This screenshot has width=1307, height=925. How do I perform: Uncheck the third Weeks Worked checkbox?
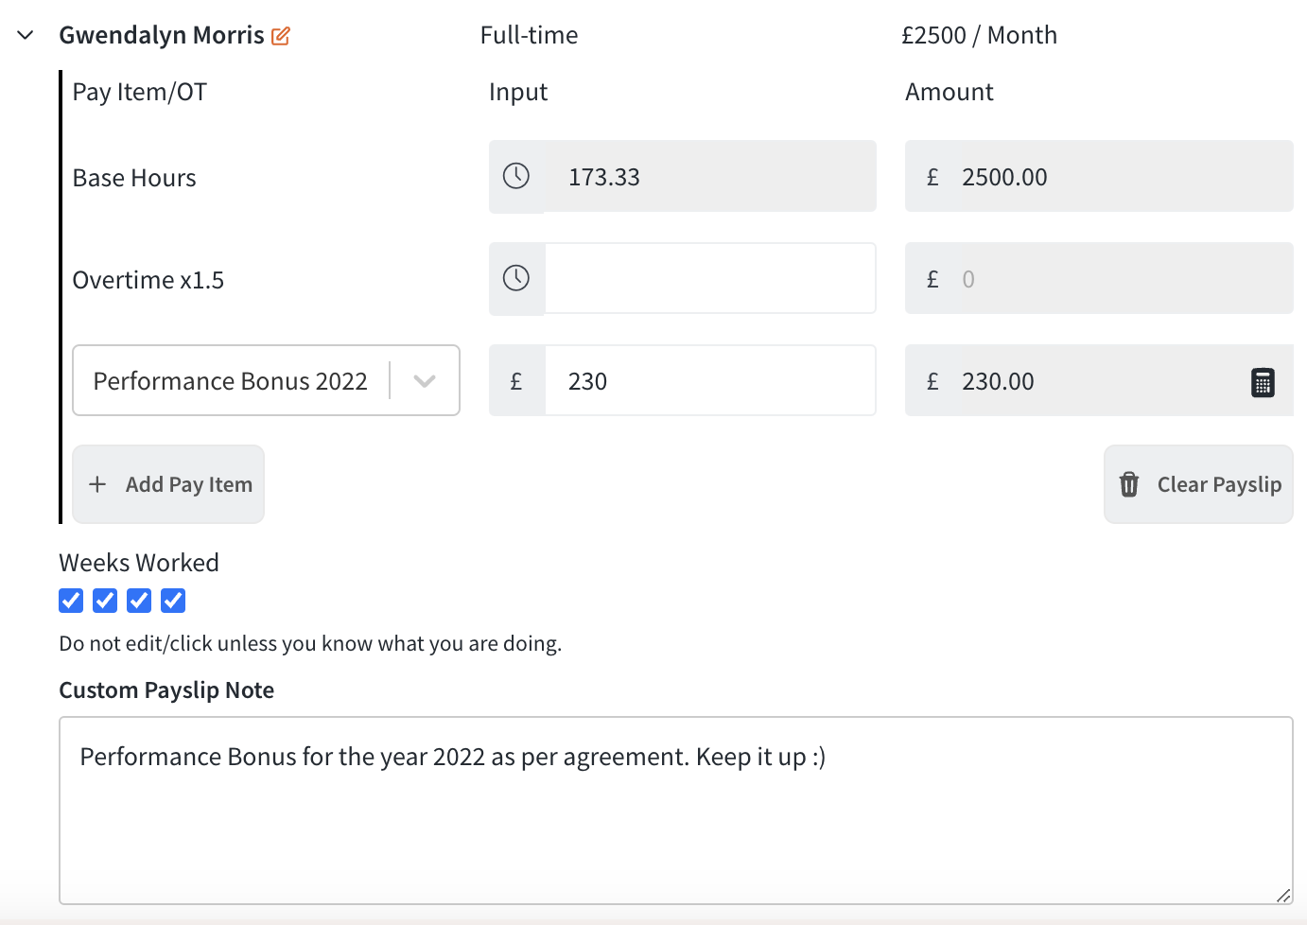point(139,601)
